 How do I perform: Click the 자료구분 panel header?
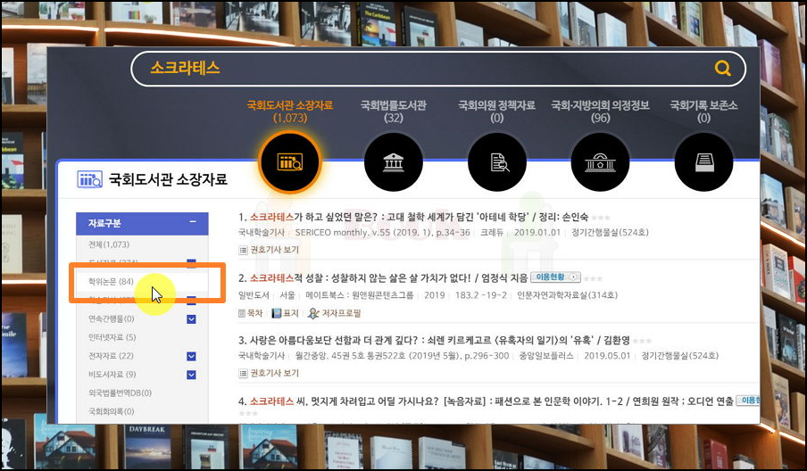142,223
